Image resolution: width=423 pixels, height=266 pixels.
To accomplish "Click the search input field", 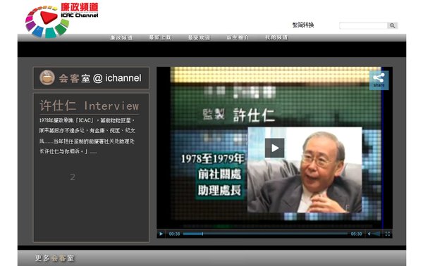I will click(x=363, y=25).
